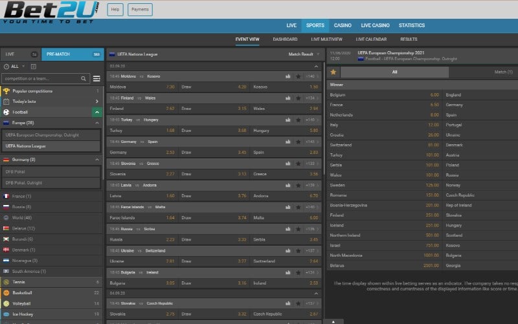Click the small document icon near ALL
This screenshot has width=518, height=324.
coord(34,67)
